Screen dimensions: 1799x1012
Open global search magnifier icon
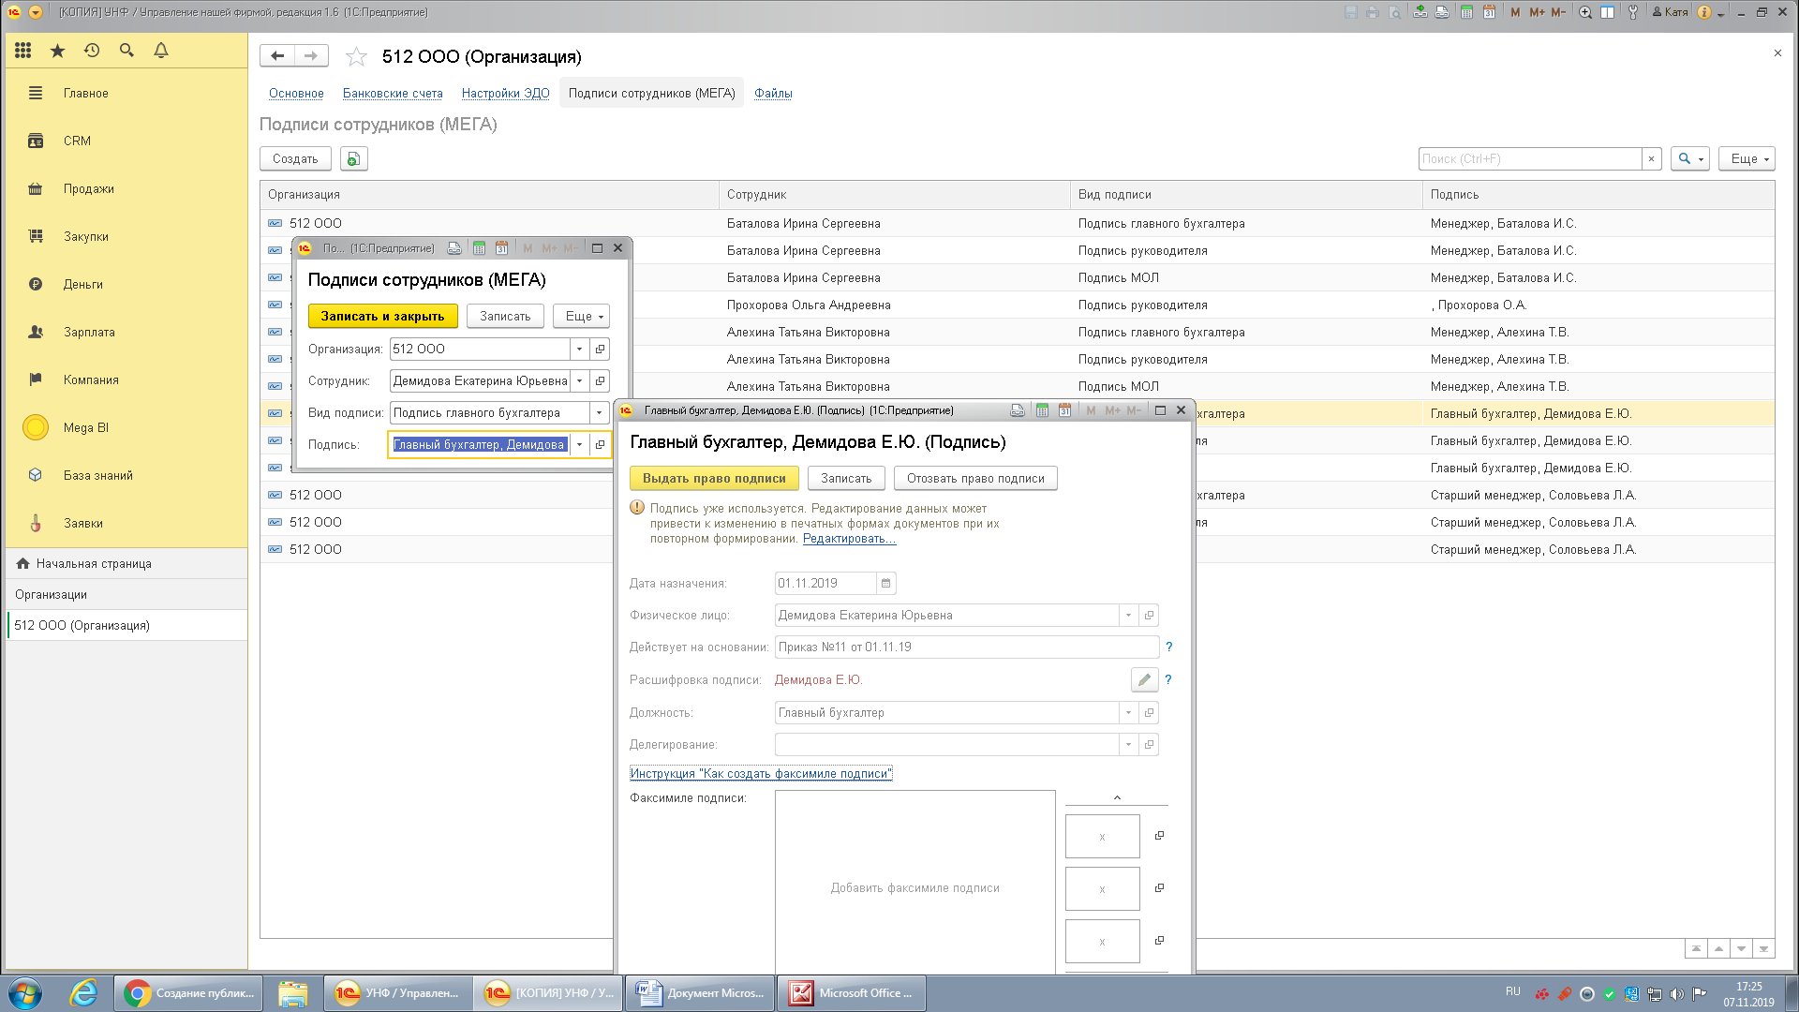click(126, 51)
